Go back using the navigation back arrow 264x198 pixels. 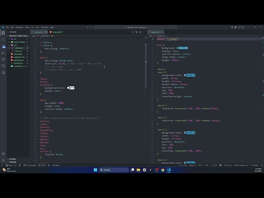point(87,27)
